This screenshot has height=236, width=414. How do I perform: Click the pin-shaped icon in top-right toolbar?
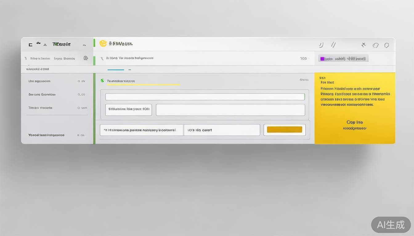(363, 45)
